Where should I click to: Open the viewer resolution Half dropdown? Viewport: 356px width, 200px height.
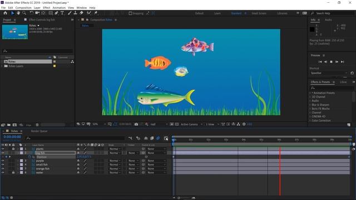(159, 124)
